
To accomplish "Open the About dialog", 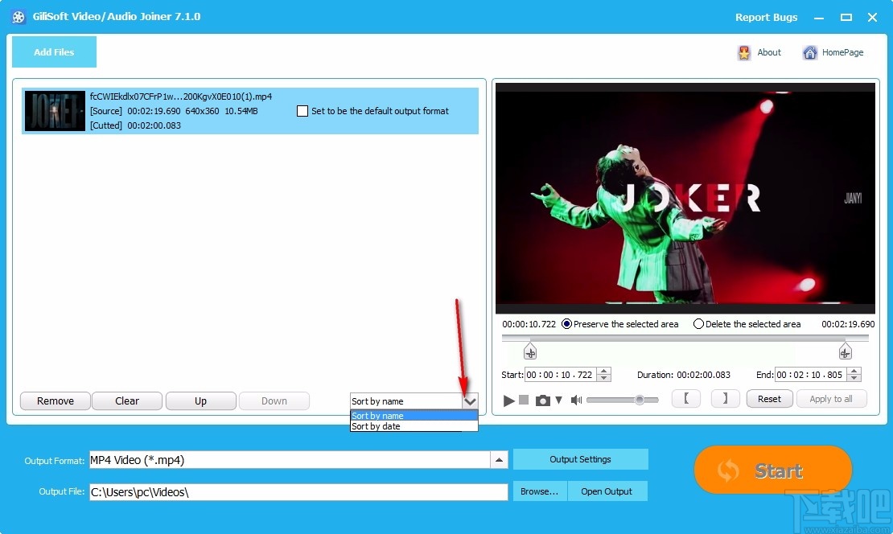I will pyautogui.click(x=759, y=51).
